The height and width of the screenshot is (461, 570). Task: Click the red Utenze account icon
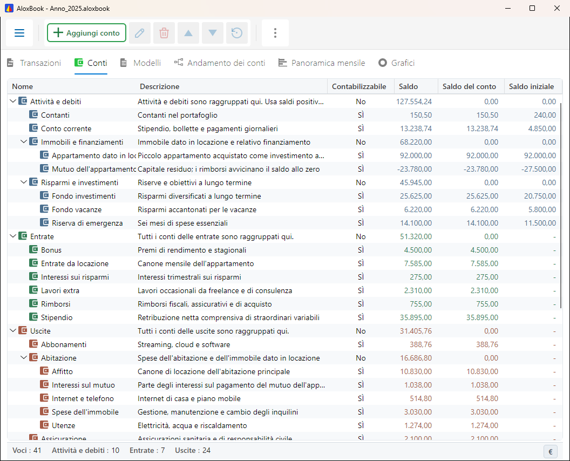(x=44, y=425)
